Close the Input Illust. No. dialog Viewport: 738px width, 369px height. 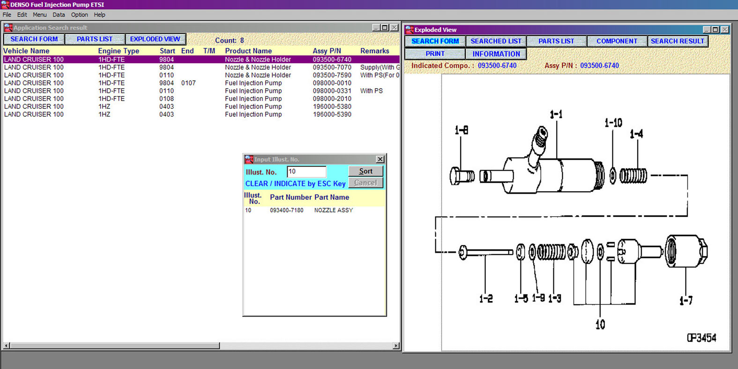coord(380,159)
